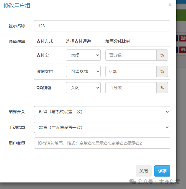Open the 支付宝 payment channel dropdown
186x189 pixels.
coord(83,55)
